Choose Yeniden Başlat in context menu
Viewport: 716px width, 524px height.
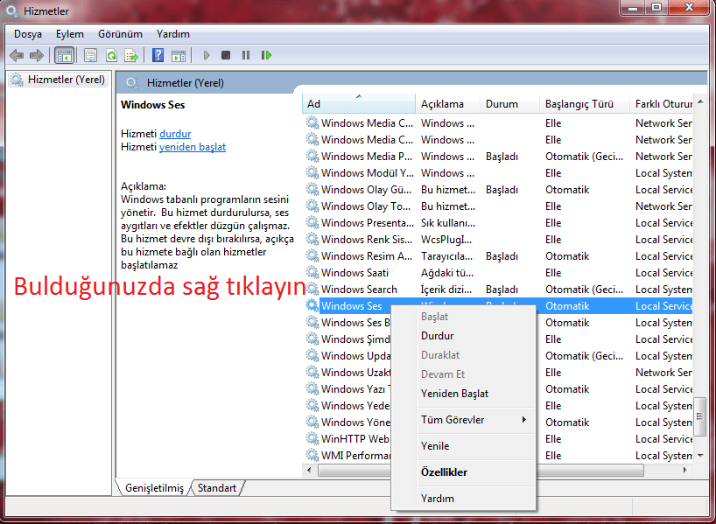[x=464, y=394]
